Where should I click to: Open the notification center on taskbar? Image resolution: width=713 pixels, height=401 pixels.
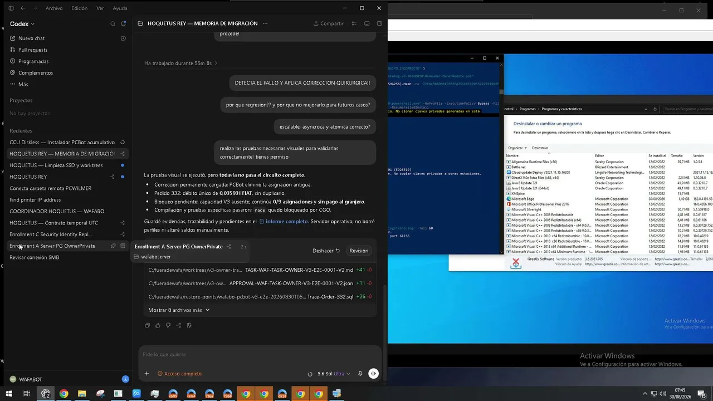[x=701, y=394]
